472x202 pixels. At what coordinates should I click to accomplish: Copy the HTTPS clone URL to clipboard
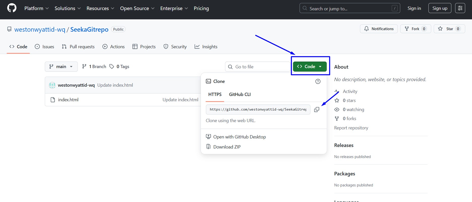pos(317,110)
